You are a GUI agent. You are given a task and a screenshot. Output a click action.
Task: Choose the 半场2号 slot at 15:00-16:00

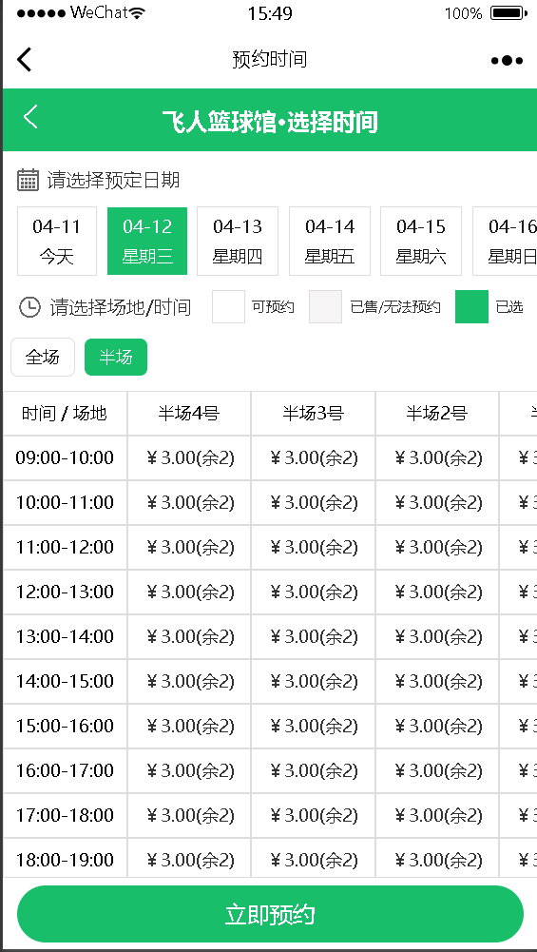tap(437, 727)
